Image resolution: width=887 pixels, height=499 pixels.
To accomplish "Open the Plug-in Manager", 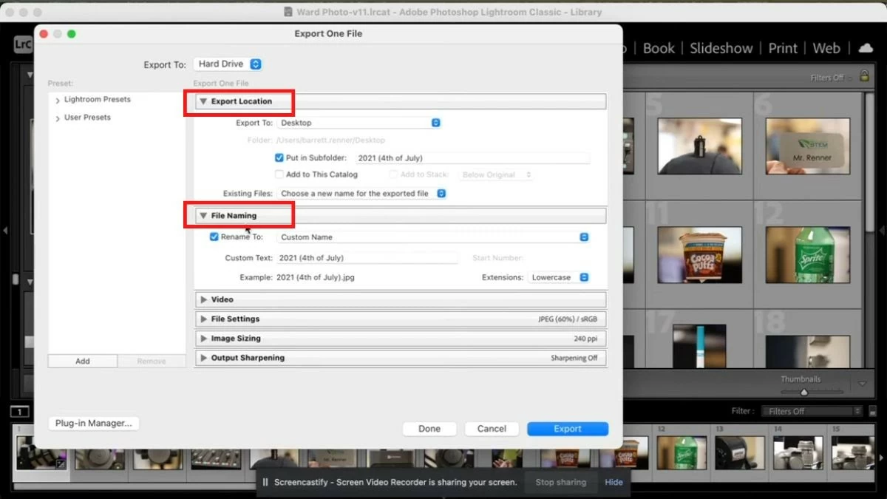I will (x=93, y=423).
